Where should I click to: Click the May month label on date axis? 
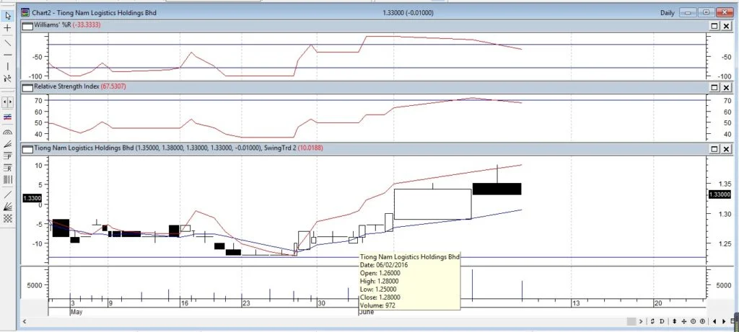(x=76, y=312)
